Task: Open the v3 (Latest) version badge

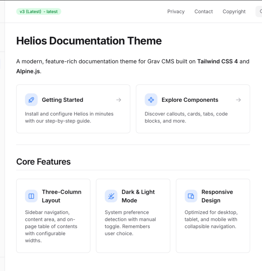Action: click(x=38, y=11)
